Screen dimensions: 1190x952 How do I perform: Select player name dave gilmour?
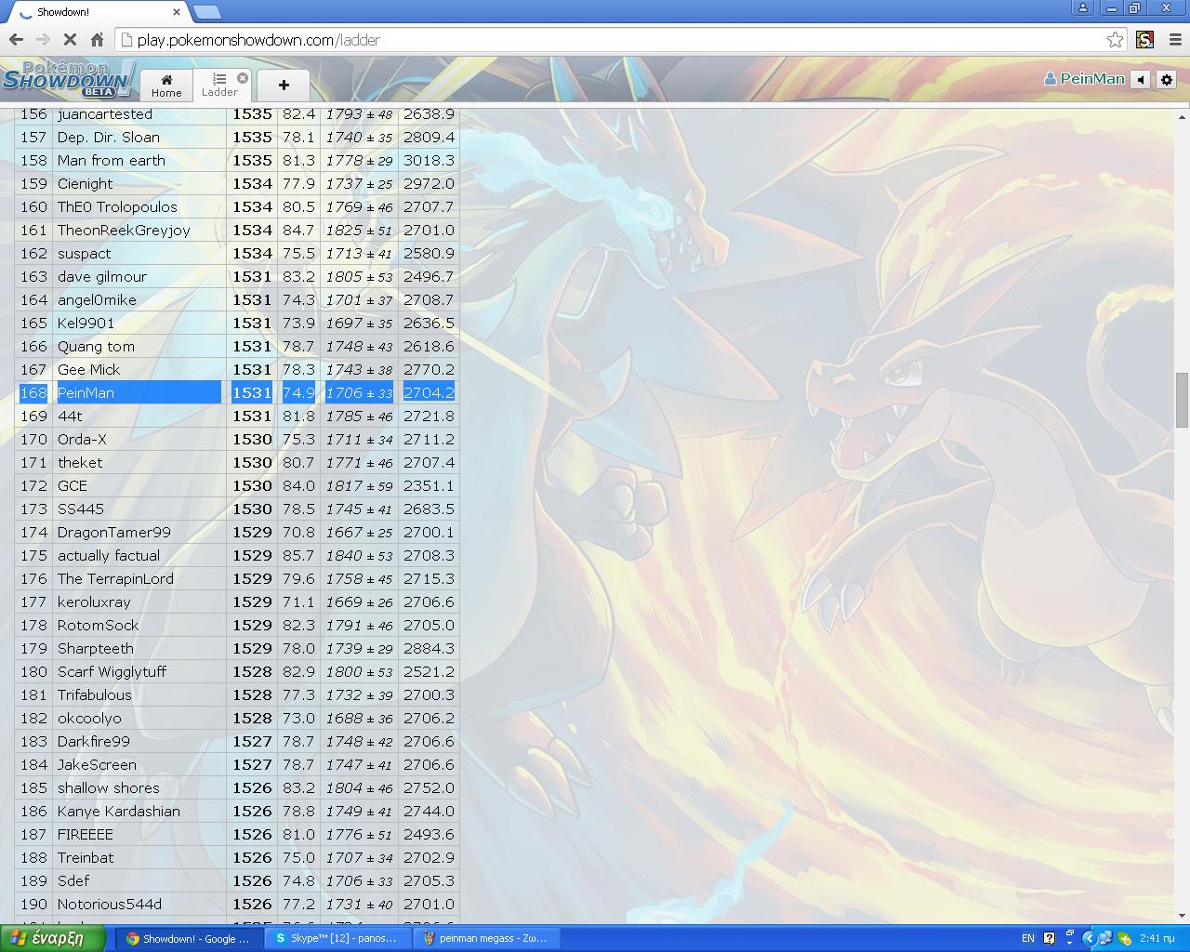pos(102,276)
